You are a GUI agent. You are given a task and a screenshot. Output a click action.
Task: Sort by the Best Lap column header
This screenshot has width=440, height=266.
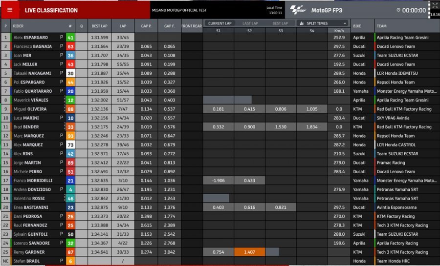click(100, 26)
